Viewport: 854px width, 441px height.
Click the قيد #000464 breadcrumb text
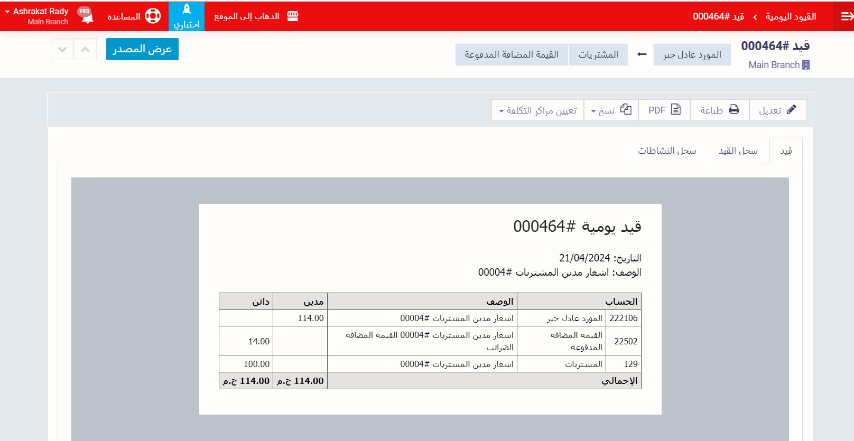pyautogui.click(x=719, y=16)
